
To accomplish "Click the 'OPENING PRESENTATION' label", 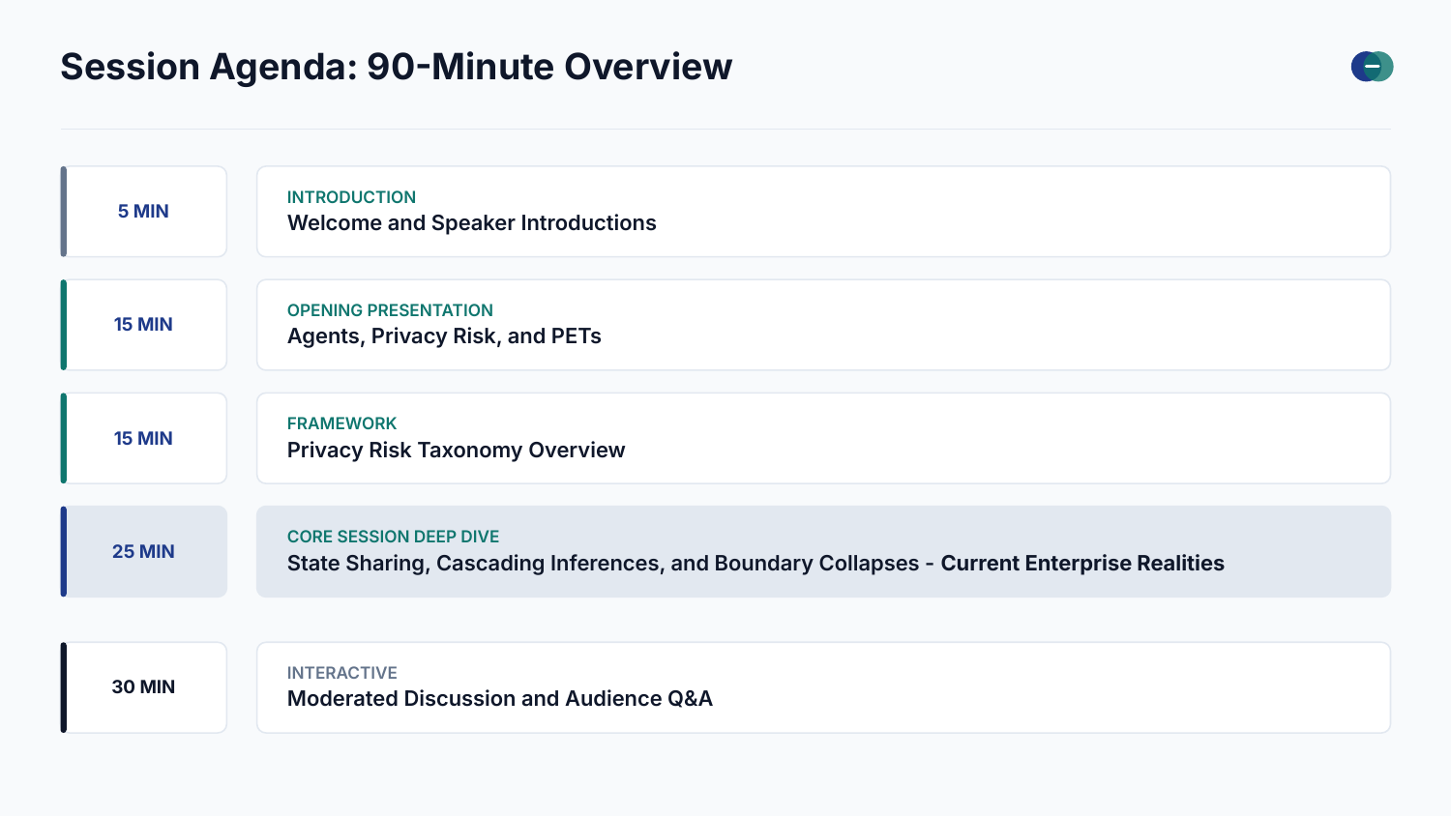I will (390, 310).
